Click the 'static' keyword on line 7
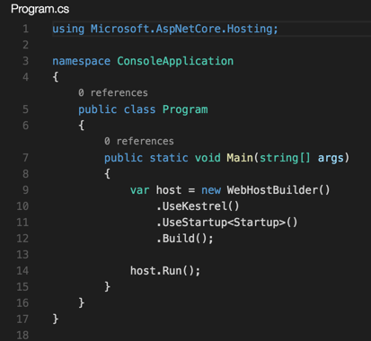Screen dimensions: 371x341 169,158
